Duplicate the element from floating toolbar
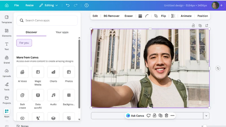 coord(160,115)
